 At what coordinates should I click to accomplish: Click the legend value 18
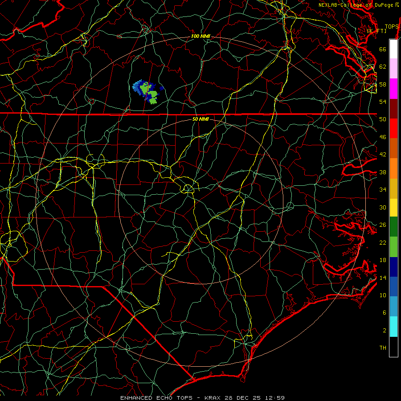pos(383,260)
